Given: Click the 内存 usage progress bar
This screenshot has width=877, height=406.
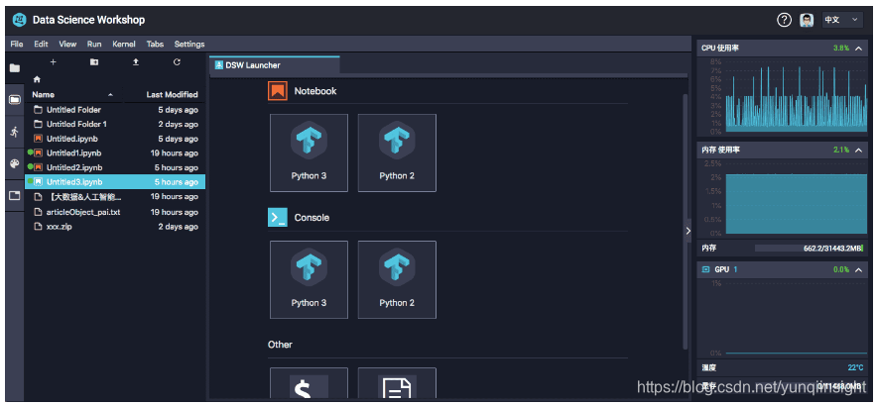Looking at the screenshot, I should (809, 248).
